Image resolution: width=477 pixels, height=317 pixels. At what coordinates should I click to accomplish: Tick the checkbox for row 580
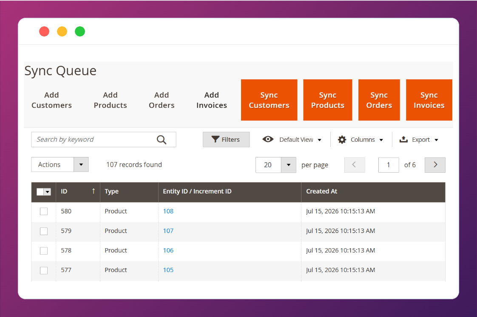coord(44,211)
